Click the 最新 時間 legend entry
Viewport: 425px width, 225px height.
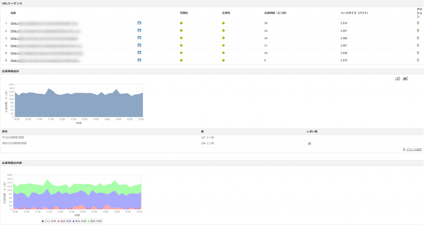click(x=95, y=221)
